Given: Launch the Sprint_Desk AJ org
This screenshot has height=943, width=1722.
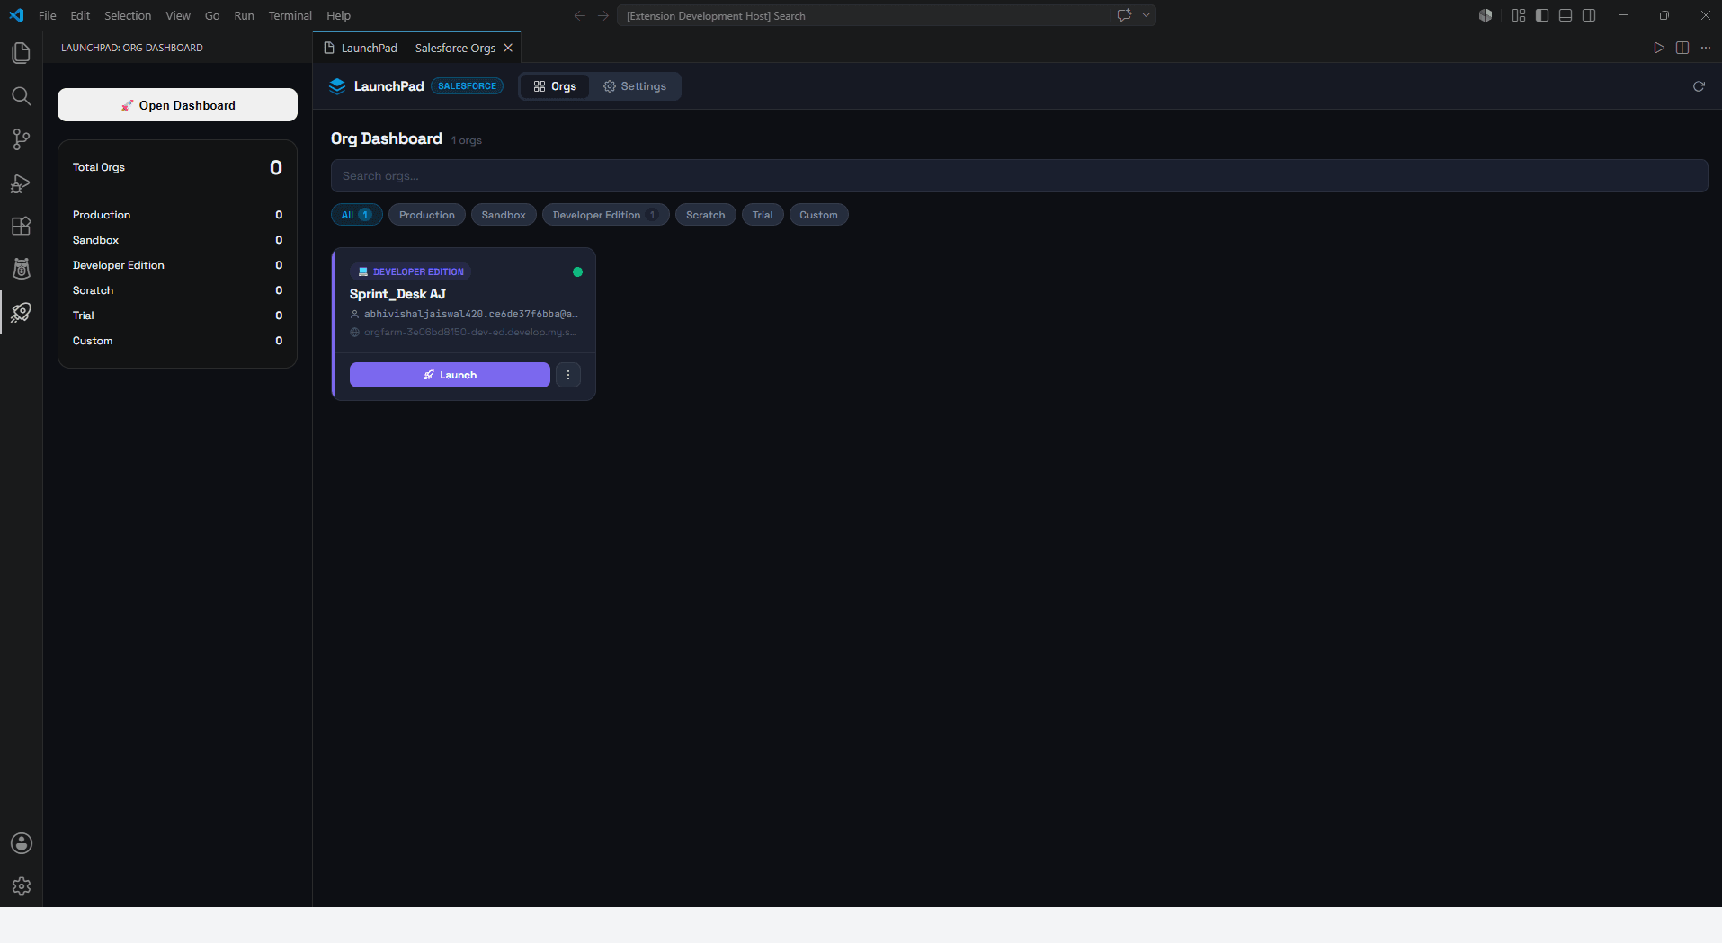Looking at the screenshot, I should click(x=450, y=375).
